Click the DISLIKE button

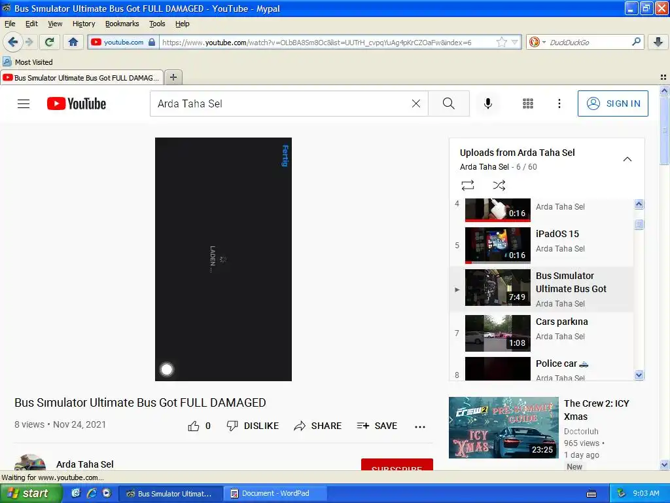coord(253,426)
